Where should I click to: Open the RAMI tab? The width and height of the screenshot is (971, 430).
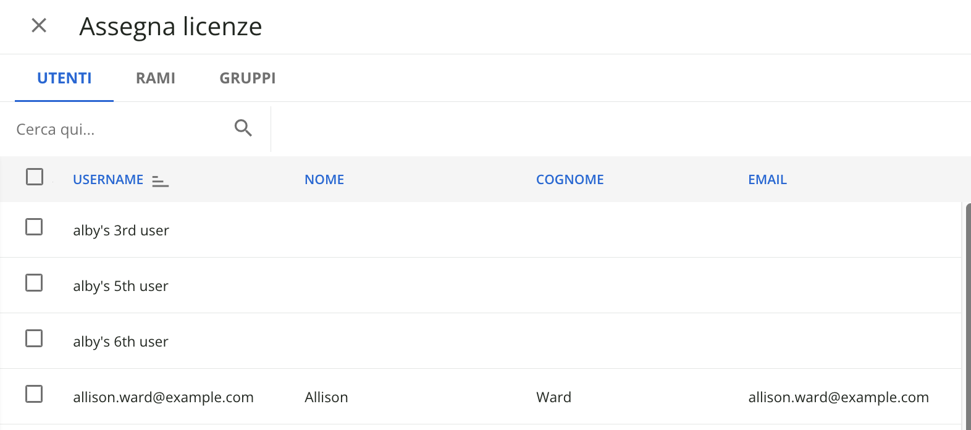(x=156, y=78)
